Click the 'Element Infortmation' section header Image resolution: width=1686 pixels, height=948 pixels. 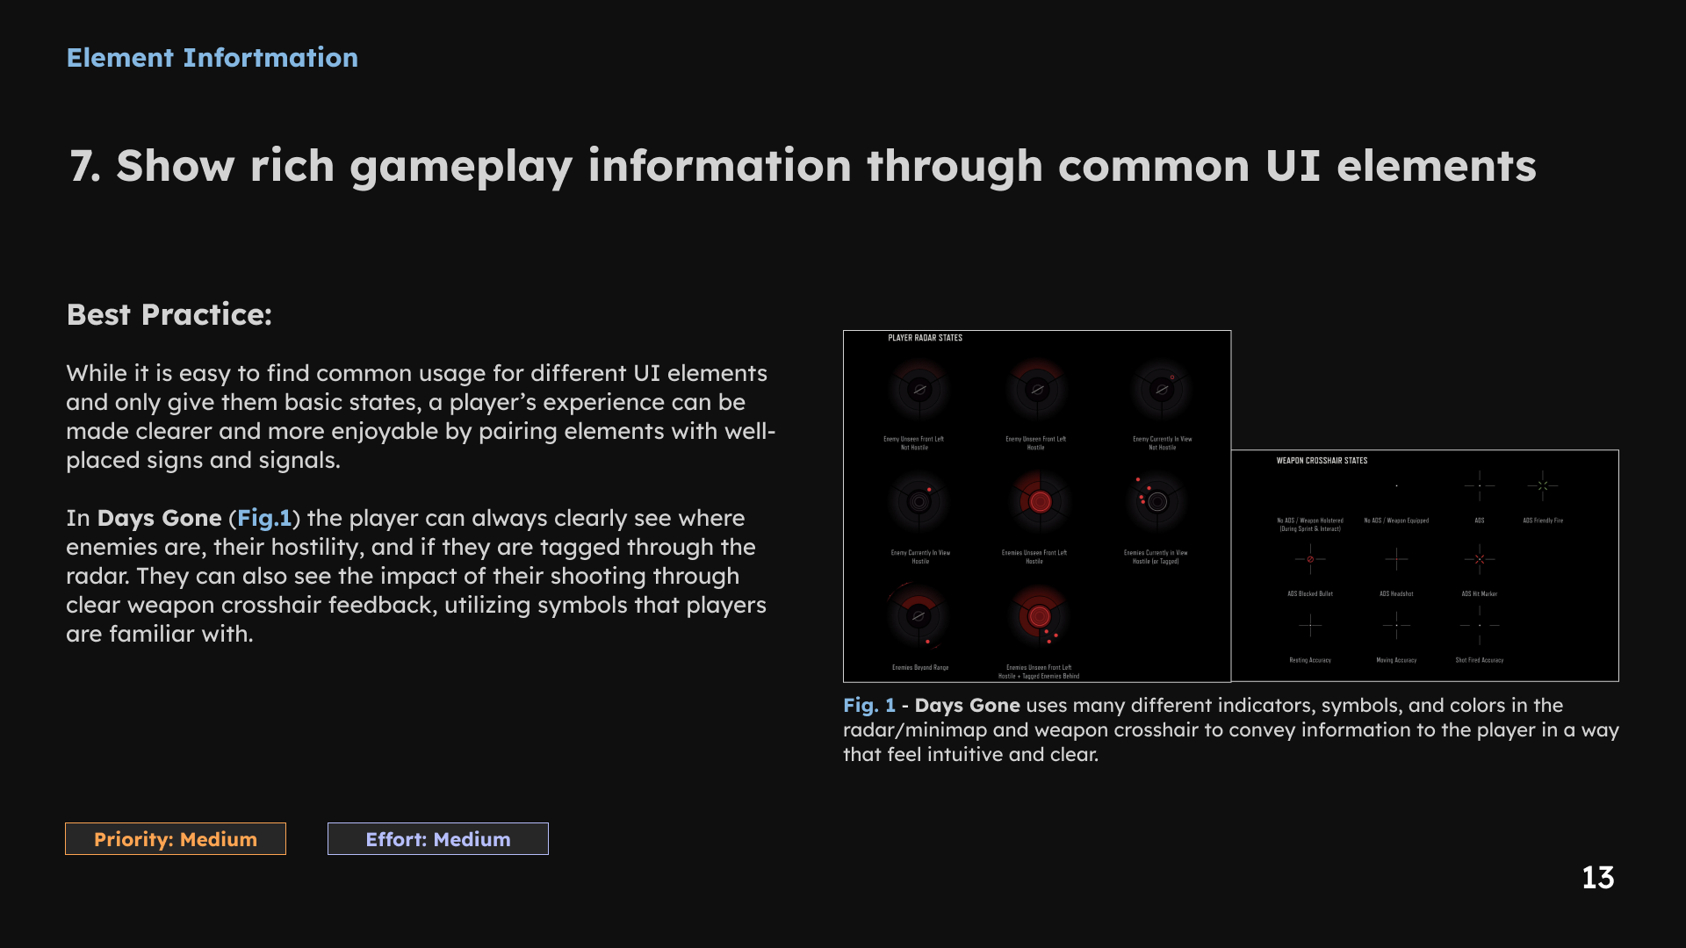213,58
